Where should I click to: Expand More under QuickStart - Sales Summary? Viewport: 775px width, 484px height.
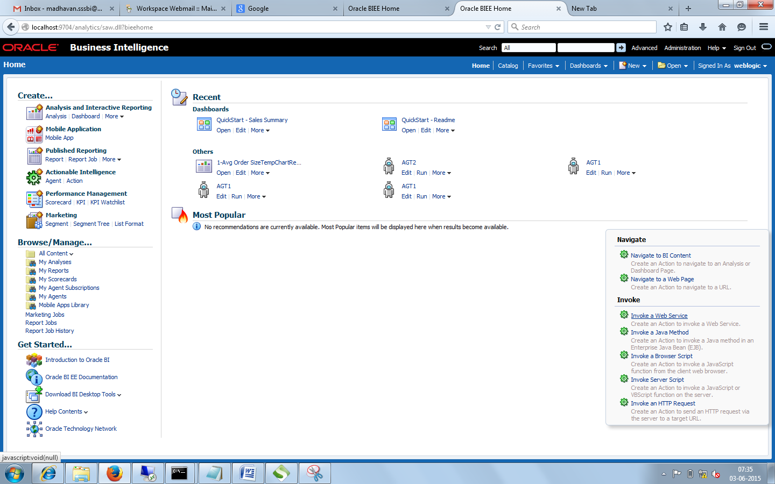pos(260,130)
